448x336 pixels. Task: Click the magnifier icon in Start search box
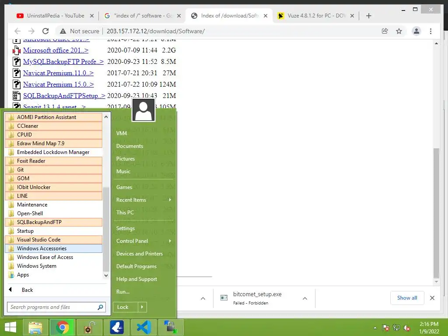pyautogui.click(x=100, y=307)
